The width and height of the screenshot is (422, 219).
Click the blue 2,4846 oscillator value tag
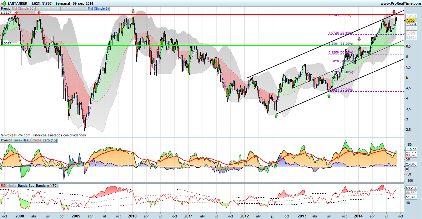click(411, 164)
